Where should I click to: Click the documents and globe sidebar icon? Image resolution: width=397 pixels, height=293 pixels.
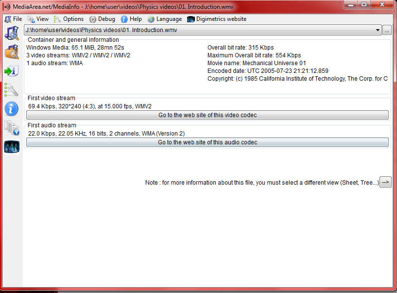click(12, 128)
